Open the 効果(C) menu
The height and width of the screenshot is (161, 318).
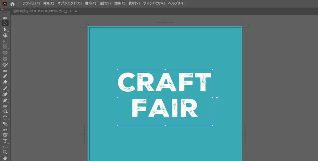[120, 3]
